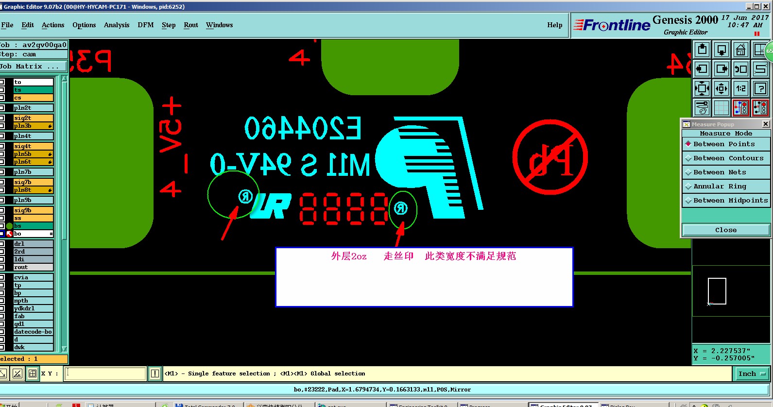Viewport: 773px width, 407px height.
Task: Open the File menu
Action: (x=7, y=25)
